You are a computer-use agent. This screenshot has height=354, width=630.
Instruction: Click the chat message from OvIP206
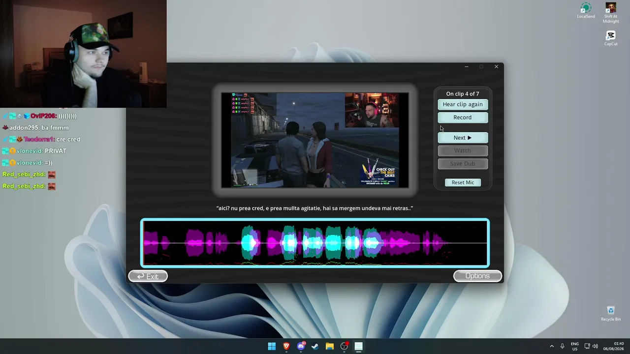(39, 116)
